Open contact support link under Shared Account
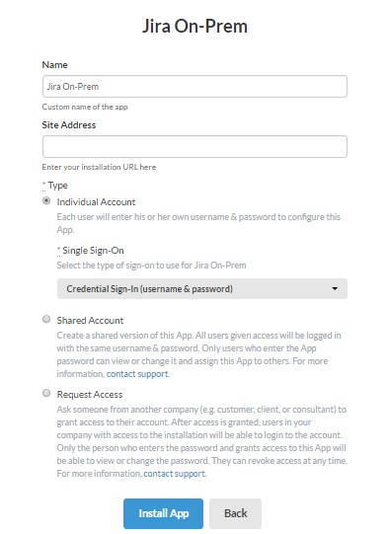389x534 pixels. click(x=137, y=374)
